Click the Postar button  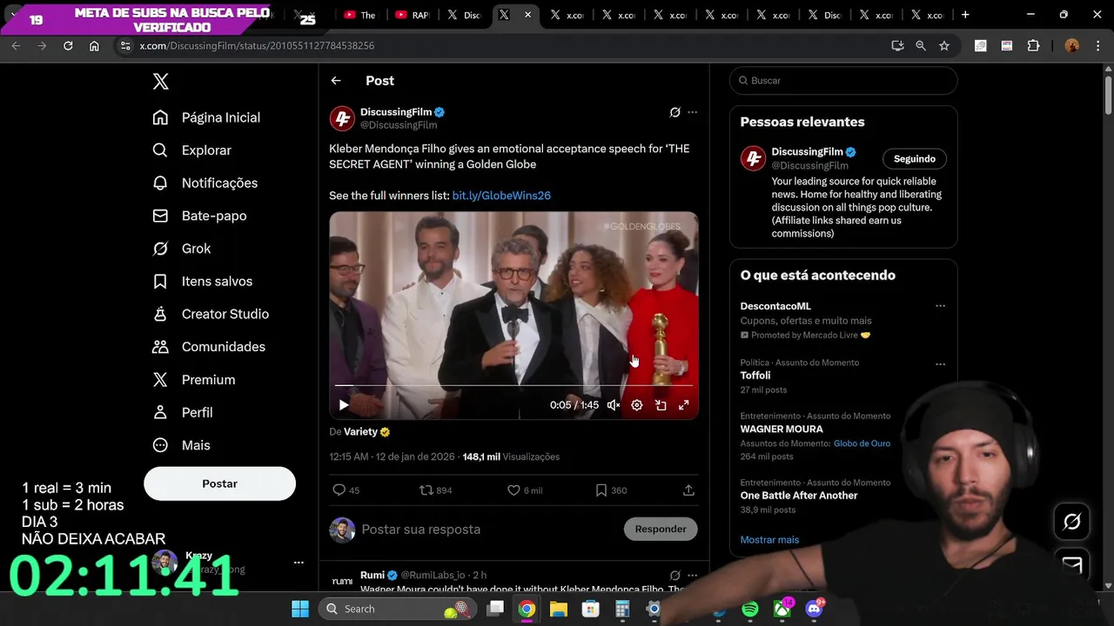pyautogui.click(x=219, y=483)
